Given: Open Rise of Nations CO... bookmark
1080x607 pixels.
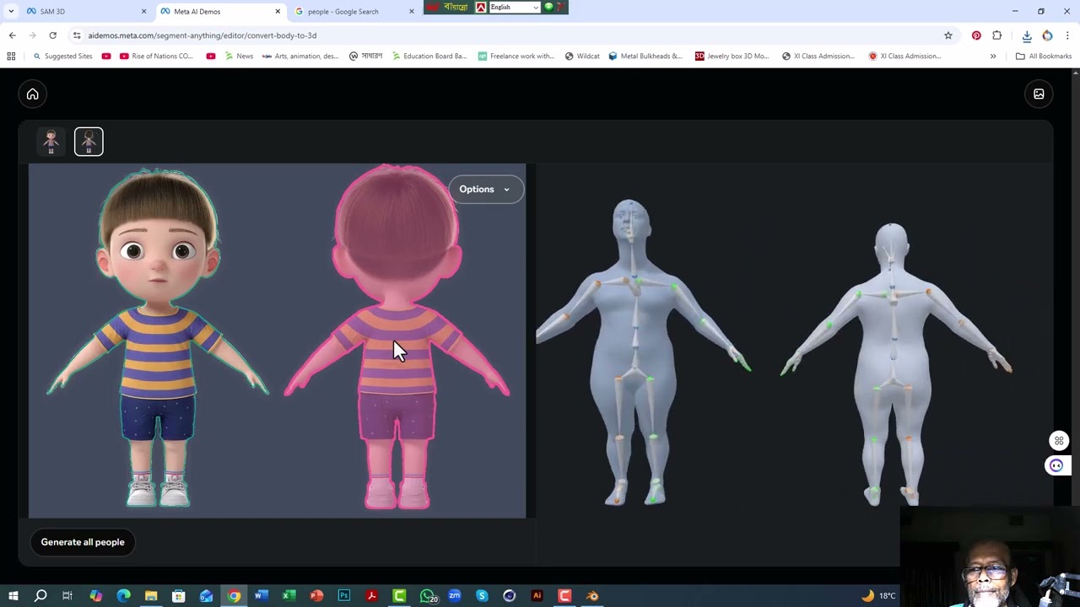Looking at the screenshot, I should point(156,56).
